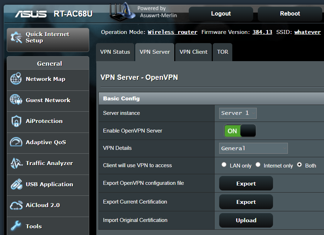Screen dimensions: 324x235
Task: Click Upload to import original certification
Action: tap(246, 220)
